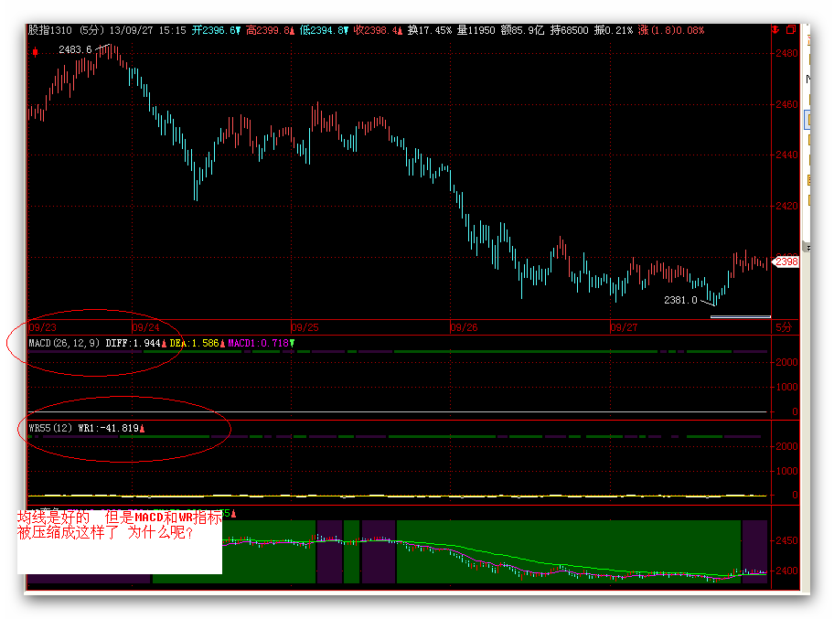The height and width of the screenshot is (619, 834).
Task: Click the 2460 price axis label
Action: click(786, 104)
